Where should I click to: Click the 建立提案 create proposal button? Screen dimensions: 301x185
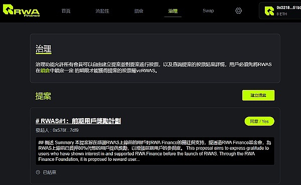click(x=258, y=95)
